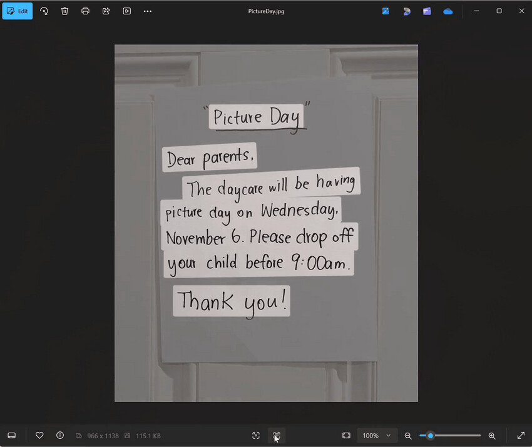Open Designer icon in title bar
532x447 pixels.
(x=406, y=11)
